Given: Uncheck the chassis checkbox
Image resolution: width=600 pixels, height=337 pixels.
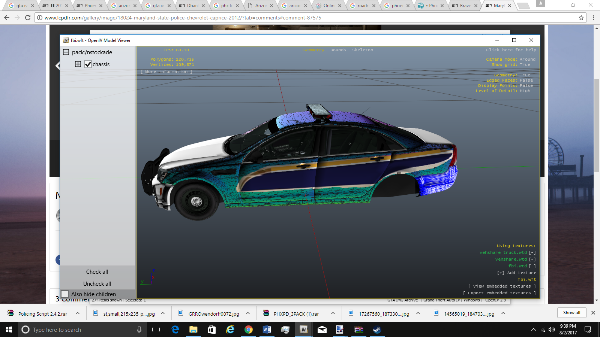Looking at the screenshot, I should [88, 64].
